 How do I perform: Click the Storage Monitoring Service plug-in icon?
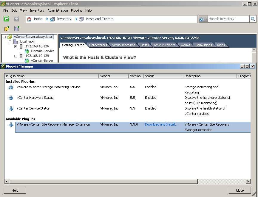[x=11, y=87]
